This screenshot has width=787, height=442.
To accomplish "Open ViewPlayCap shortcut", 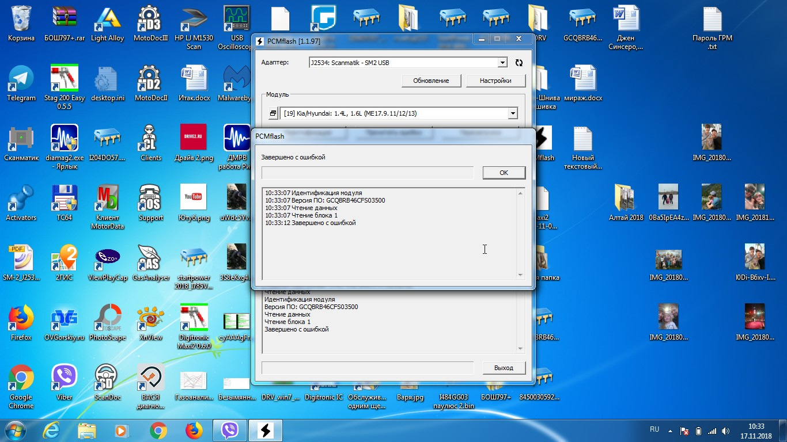I will 108,264.
